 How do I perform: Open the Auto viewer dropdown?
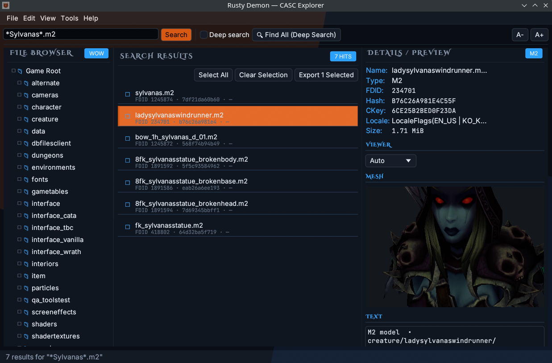[390, 161]
